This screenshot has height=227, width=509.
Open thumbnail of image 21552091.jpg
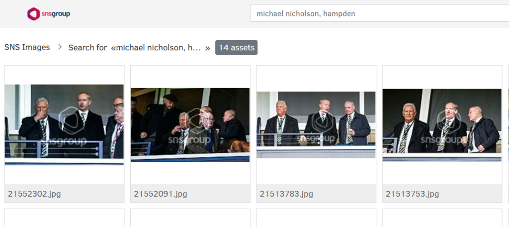pyautogui.click(x=190, y=125)
